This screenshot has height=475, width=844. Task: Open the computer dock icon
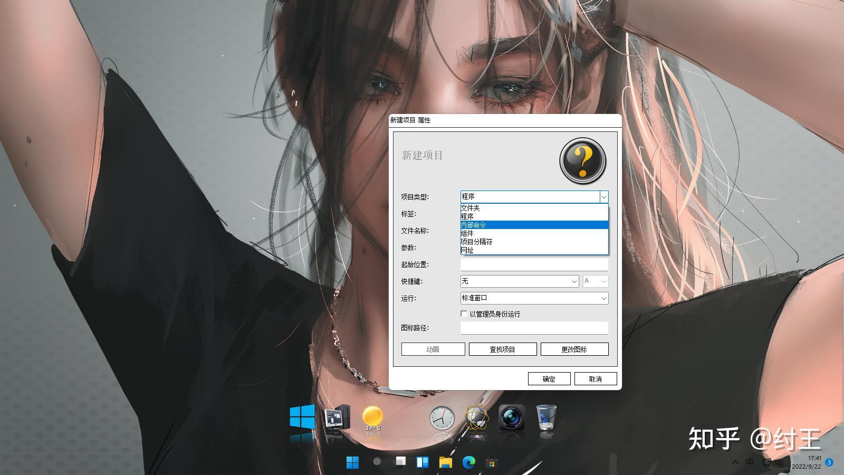pyautogui.click(x=337, y=417)
